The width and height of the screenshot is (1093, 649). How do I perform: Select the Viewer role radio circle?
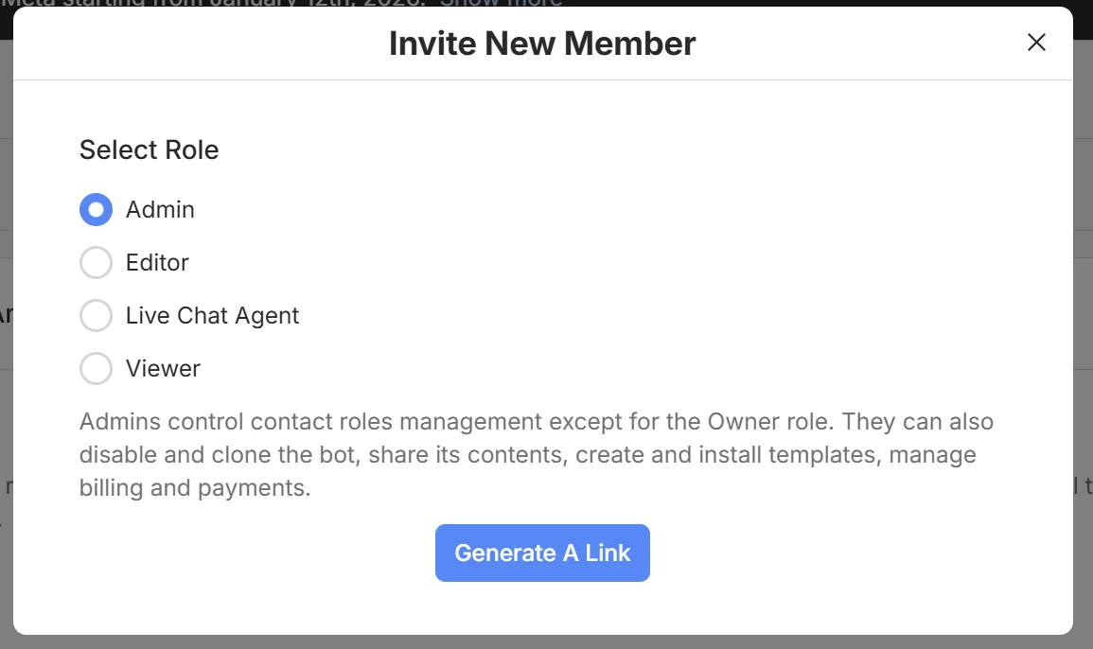[x=96, y=368]
